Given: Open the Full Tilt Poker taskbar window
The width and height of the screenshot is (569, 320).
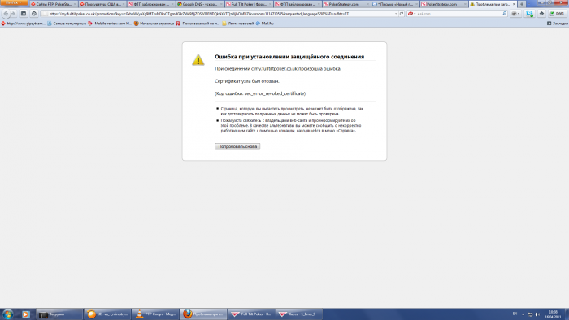Looking at the screenshot, I should (251, 314).
